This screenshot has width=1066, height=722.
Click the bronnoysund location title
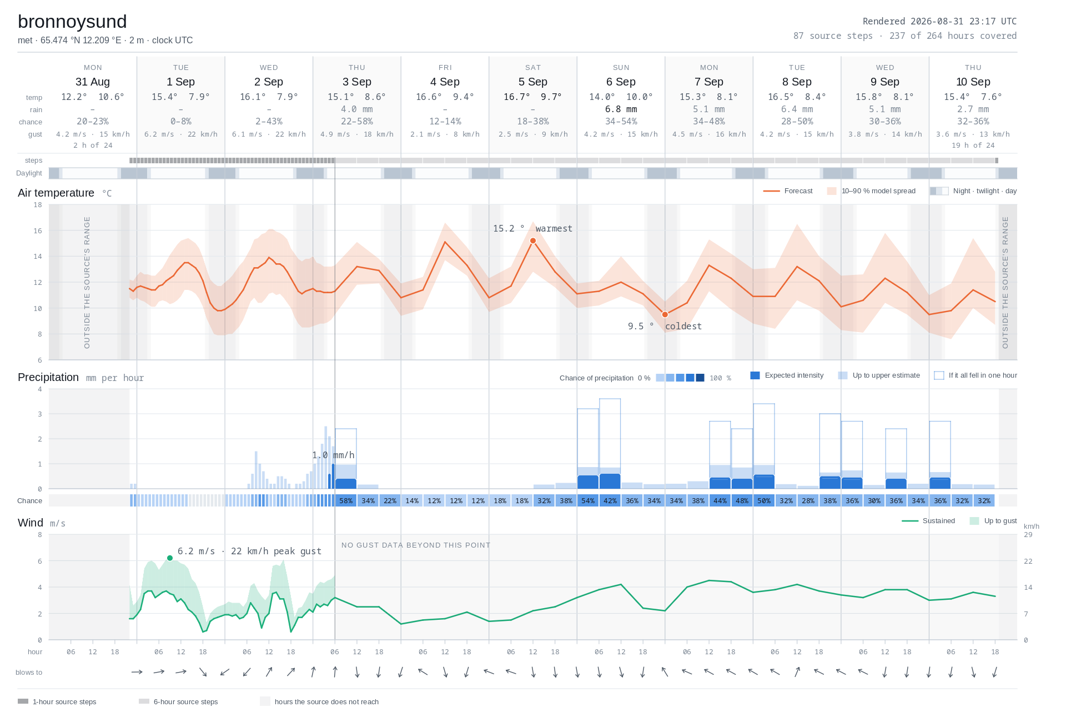point(72,22)
